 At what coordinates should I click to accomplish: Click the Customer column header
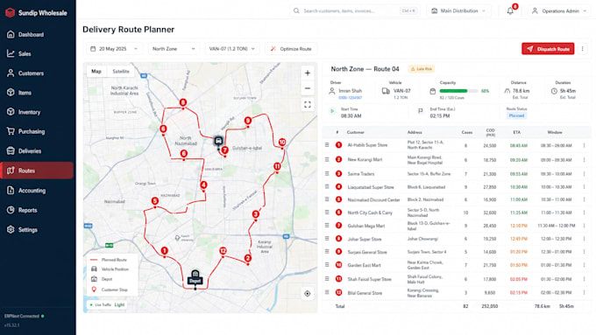pos(355,132)
